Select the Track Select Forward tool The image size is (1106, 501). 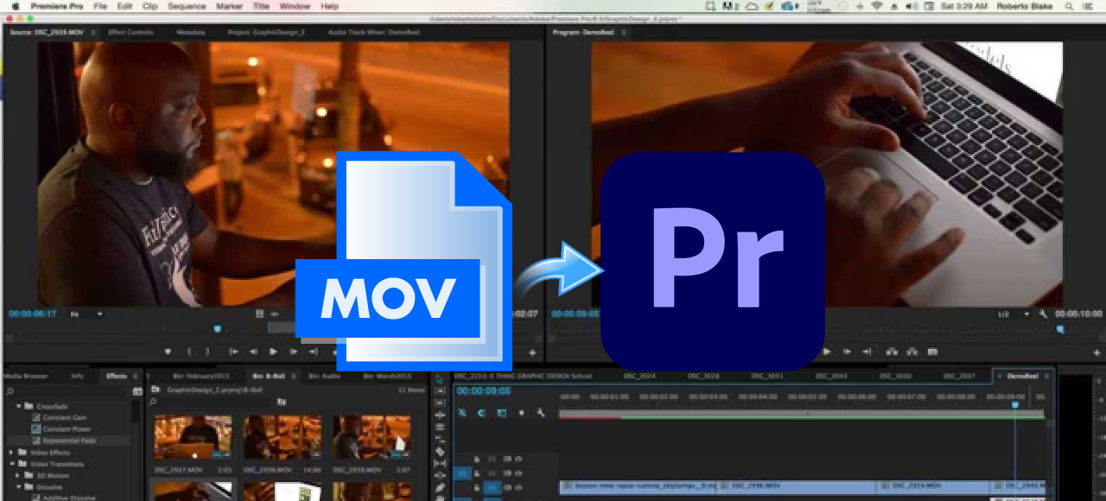(440, 390)
